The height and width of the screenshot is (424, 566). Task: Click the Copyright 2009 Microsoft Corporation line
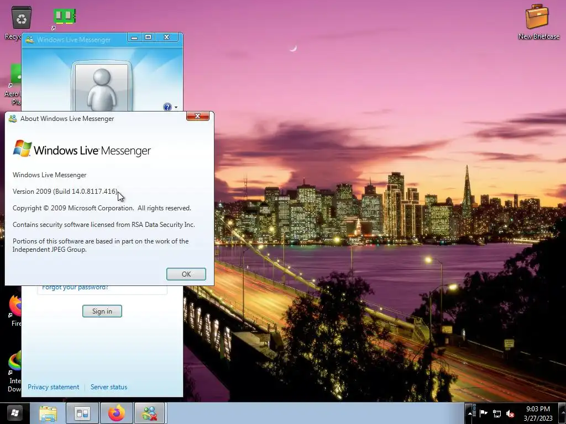tap(102, 208)
